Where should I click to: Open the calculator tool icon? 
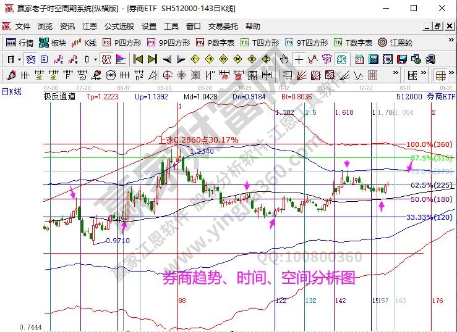372,59
